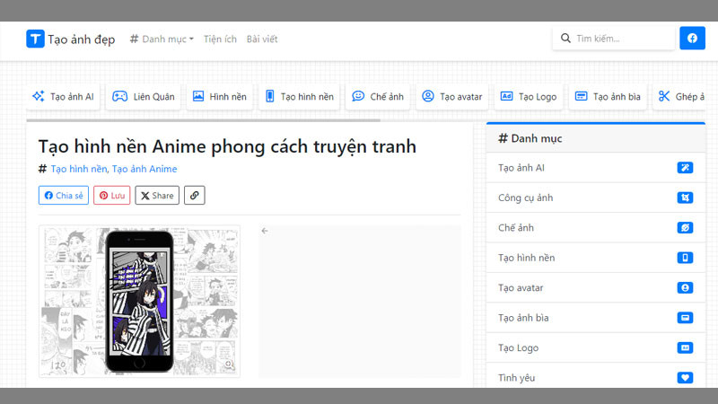Click the left arrow in the gray panel
718x404 pixels.
[265, 231]
